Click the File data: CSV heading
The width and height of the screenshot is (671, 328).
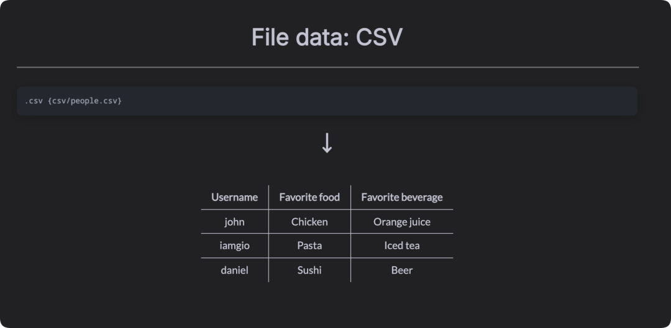327,37
